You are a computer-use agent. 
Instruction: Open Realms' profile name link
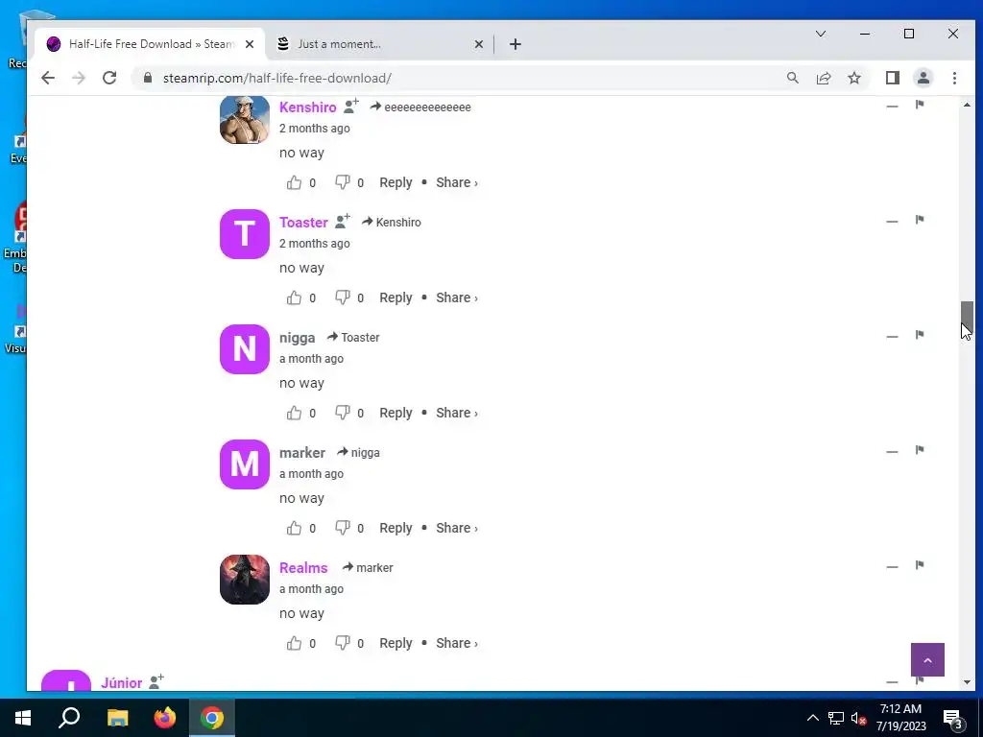303,568
